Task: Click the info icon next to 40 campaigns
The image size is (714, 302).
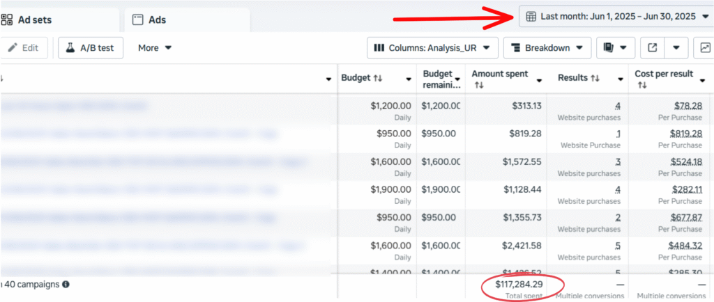Action: (66, 284)
